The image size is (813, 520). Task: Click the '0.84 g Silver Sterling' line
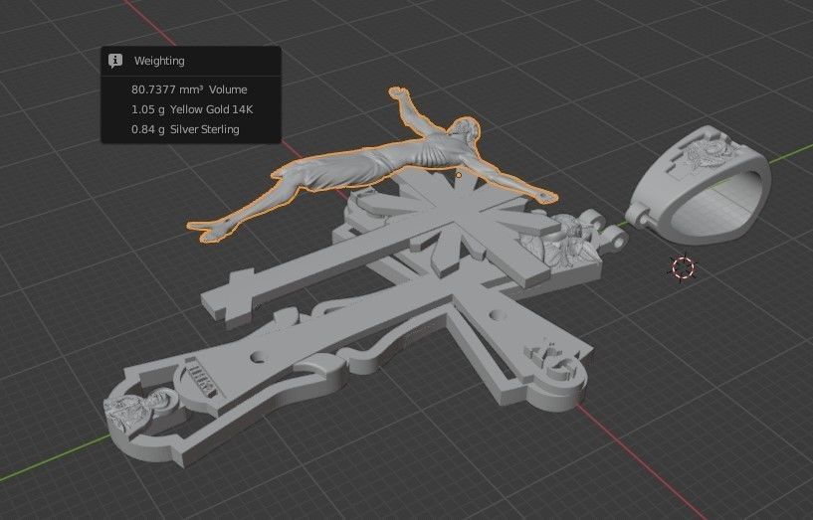(185, 129)
